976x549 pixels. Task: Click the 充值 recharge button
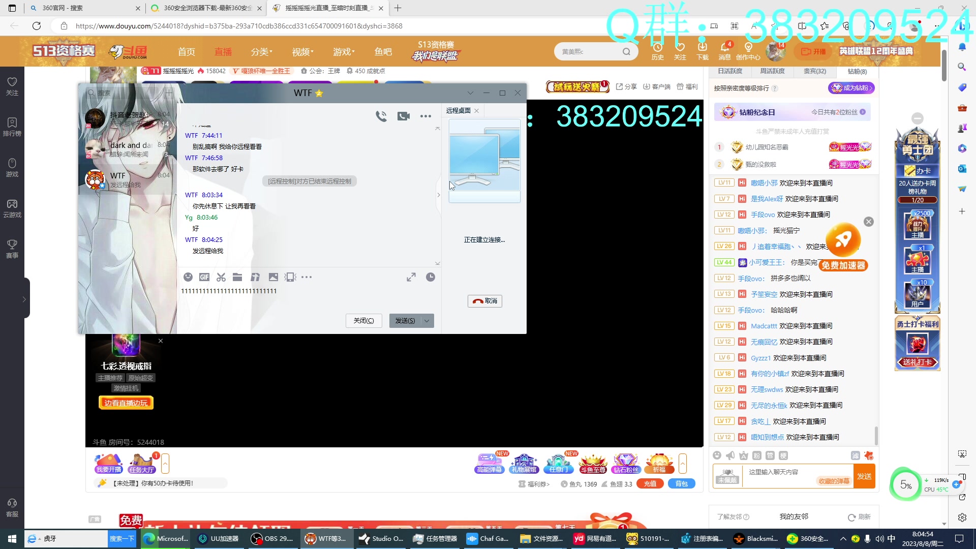click(650, 484)
